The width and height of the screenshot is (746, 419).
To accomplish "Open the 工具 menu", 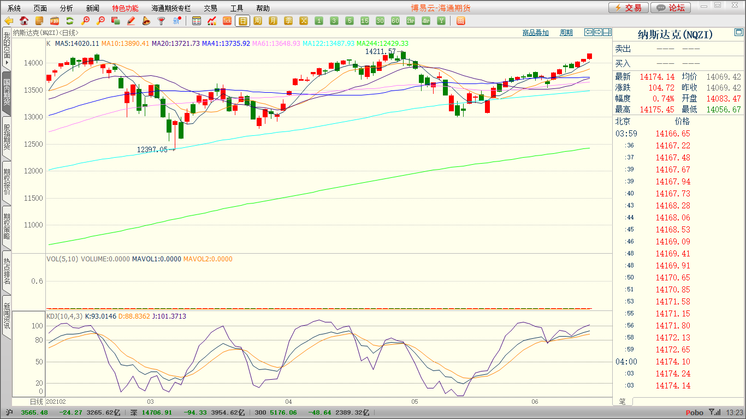I will click(237, 8).
